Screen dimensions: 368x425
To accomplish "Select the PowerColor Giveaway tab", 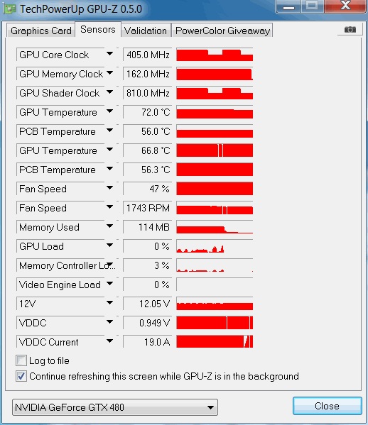I will pyautogui.click(x=222, y=31).
